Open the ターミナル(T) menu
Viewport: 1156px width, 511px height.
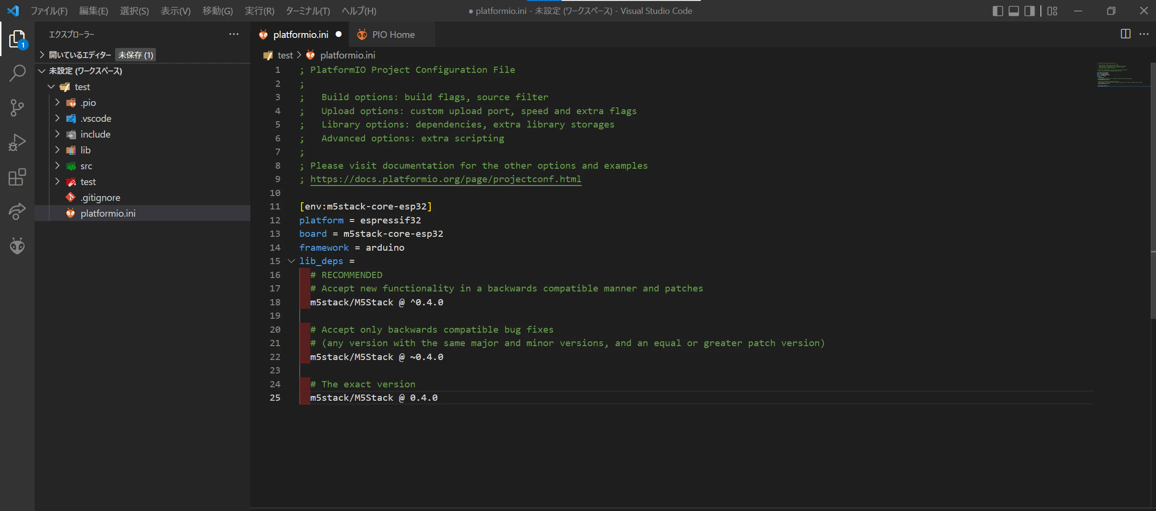(x=307, y=11)
